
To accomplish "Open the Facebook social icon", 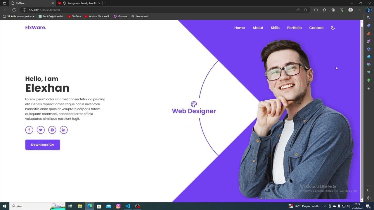I will (29, 130).
